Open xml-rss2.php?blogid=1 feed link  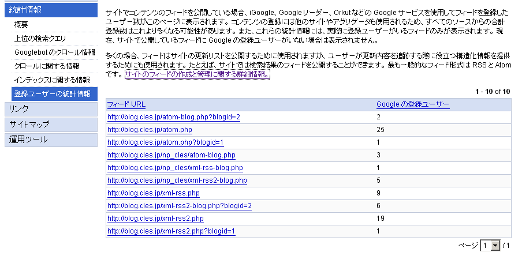171,231
